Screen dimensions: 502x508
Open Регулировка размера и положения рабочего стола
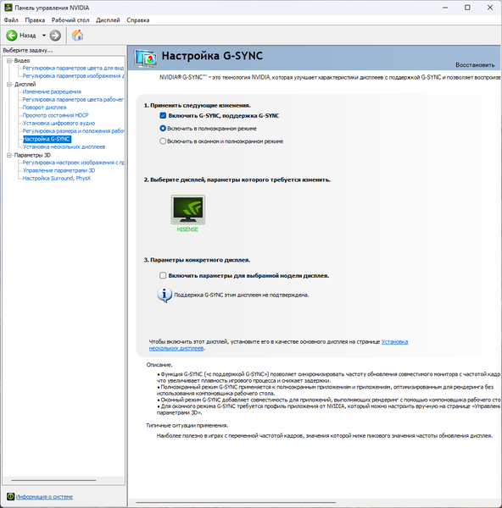pyautogui.click(x=73, y=131)
